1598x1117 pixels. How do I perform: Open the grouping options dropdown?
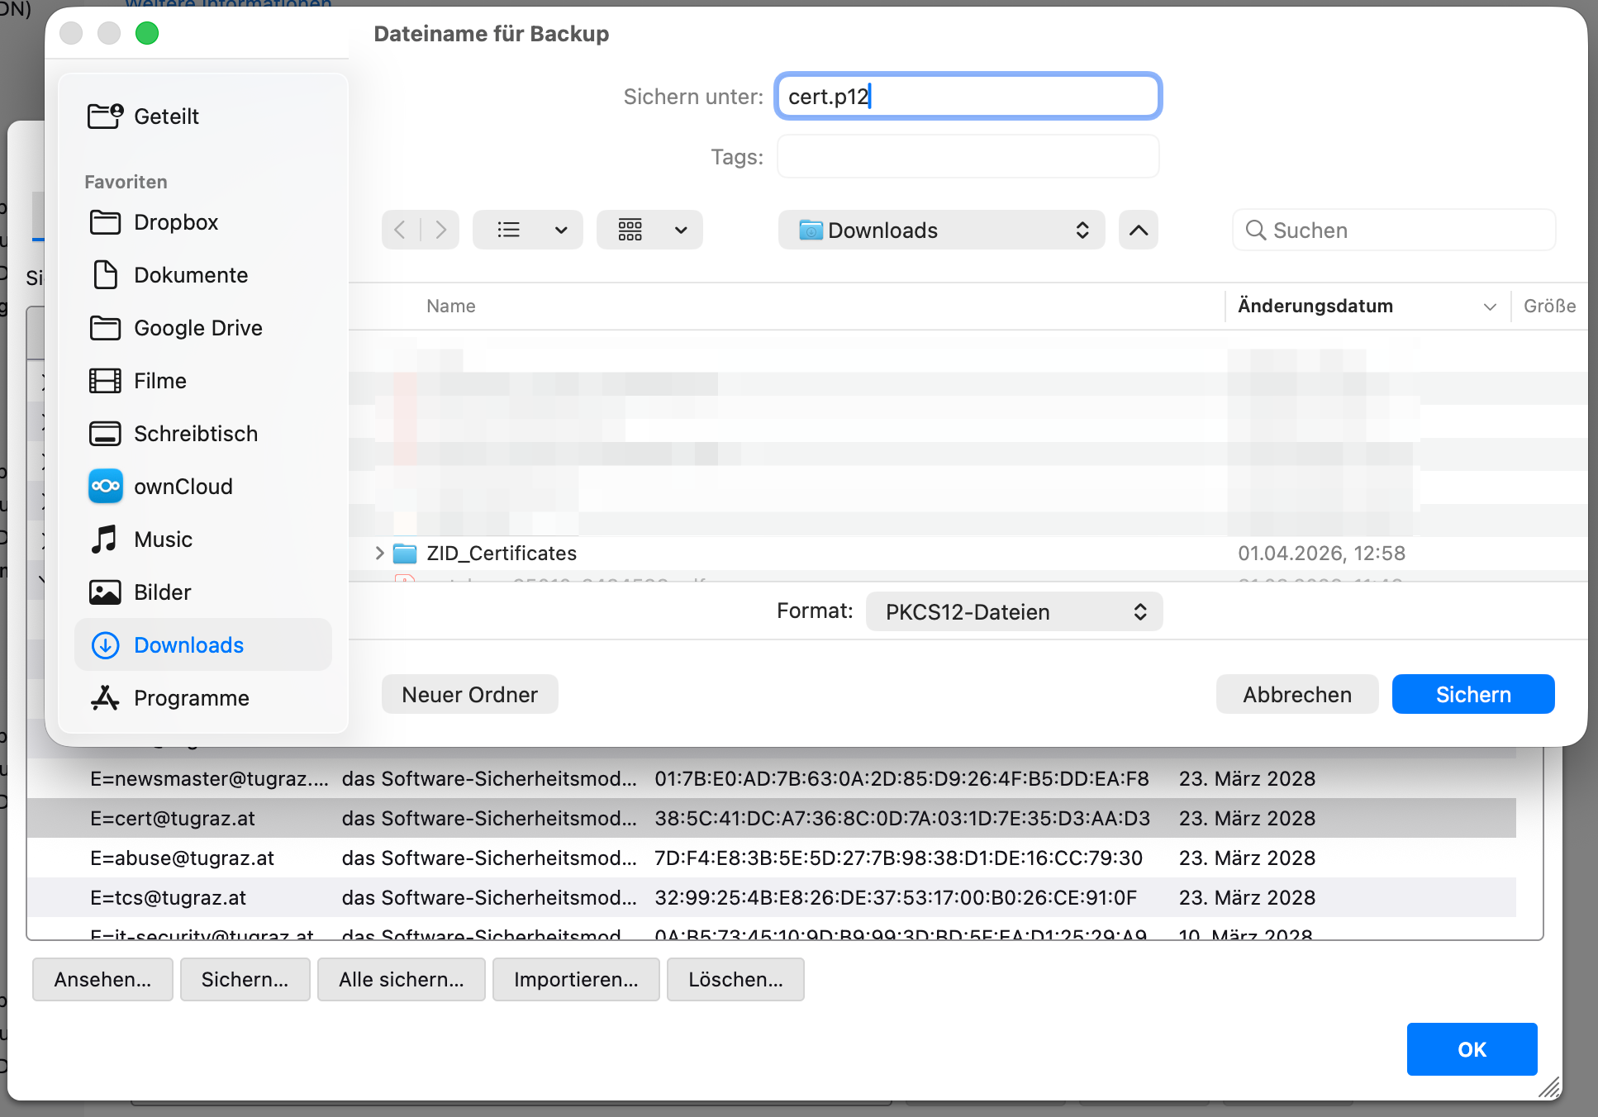tap(650, 230)
